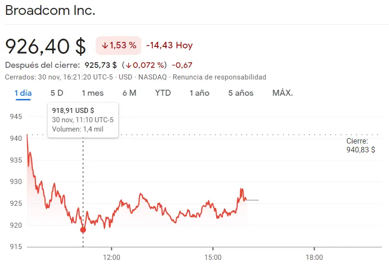This screenshot has width=389, height=270.
Task: Click the Broadcom Inc. title
Action: click(x=51, y=10)
